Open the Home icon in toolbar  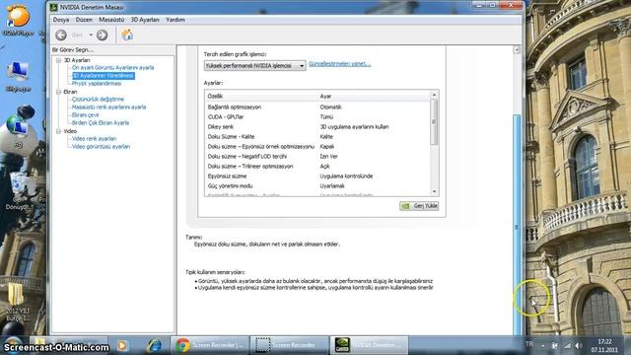pos(127,35)
